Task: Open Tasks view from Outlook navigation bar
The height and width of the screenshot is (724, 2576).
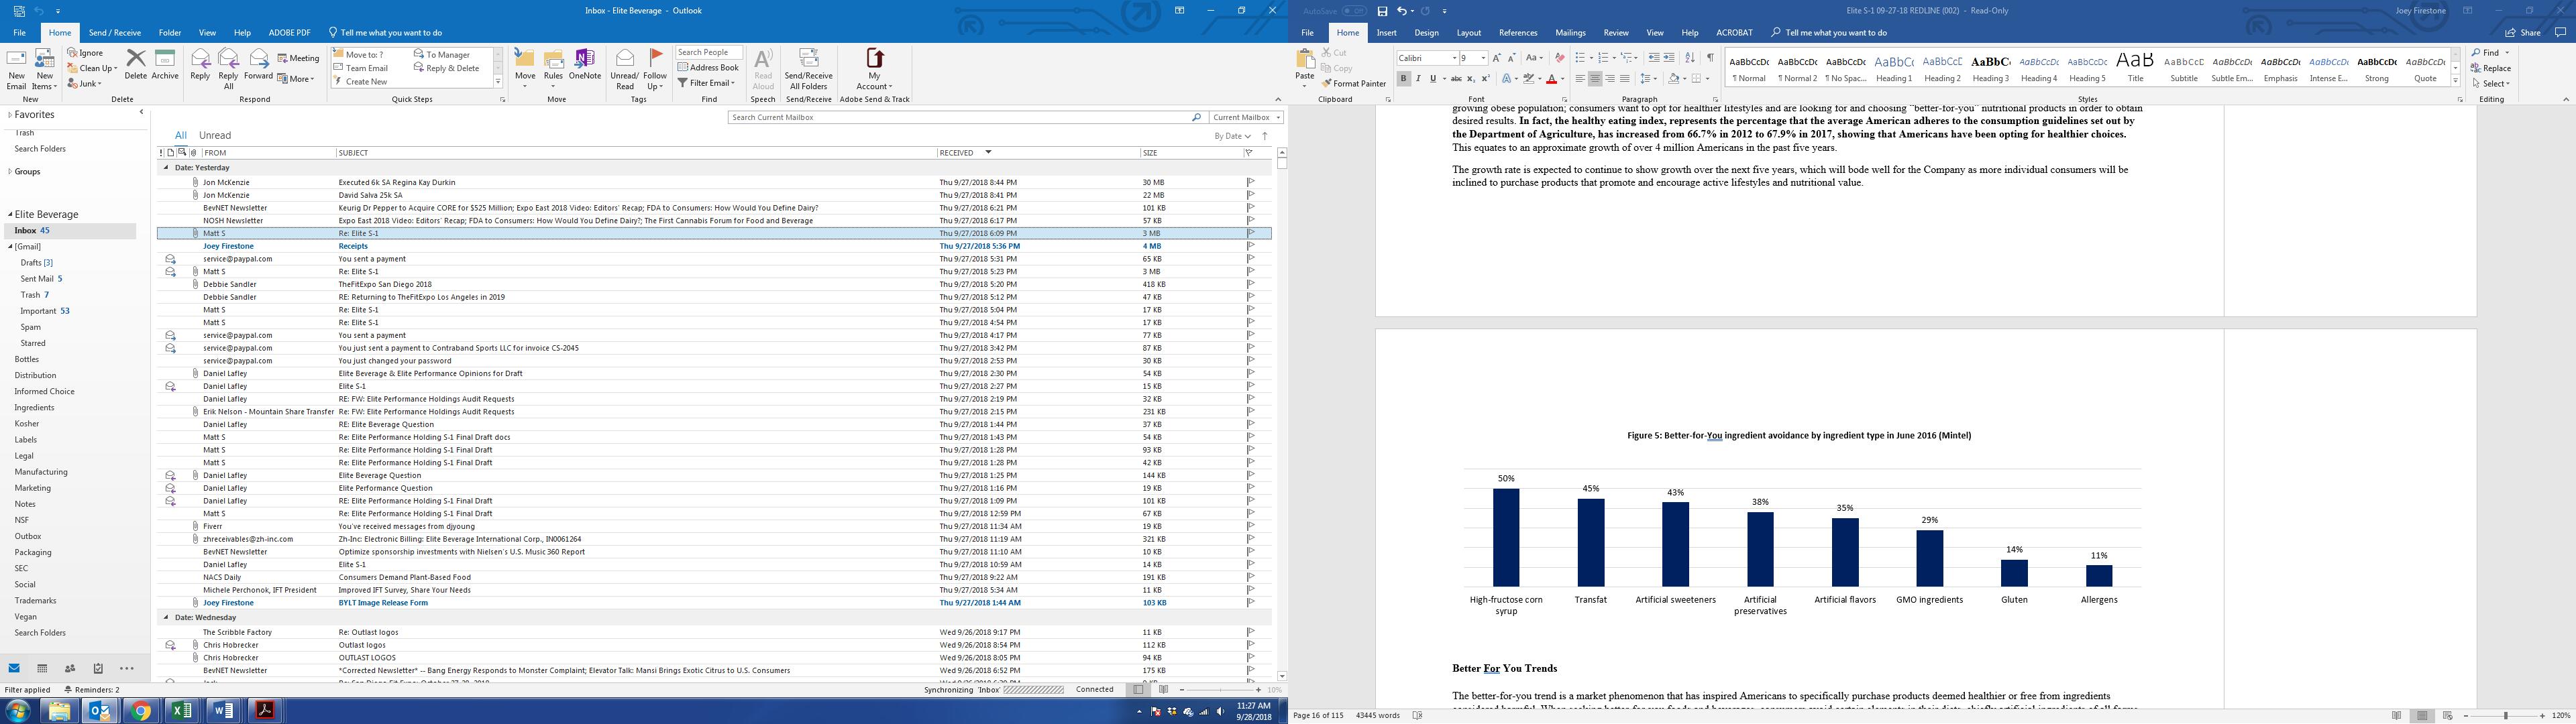Action: [x=98, y=668]
